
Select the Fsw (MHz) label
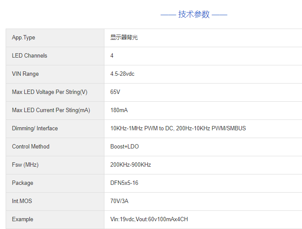[25, 165]
